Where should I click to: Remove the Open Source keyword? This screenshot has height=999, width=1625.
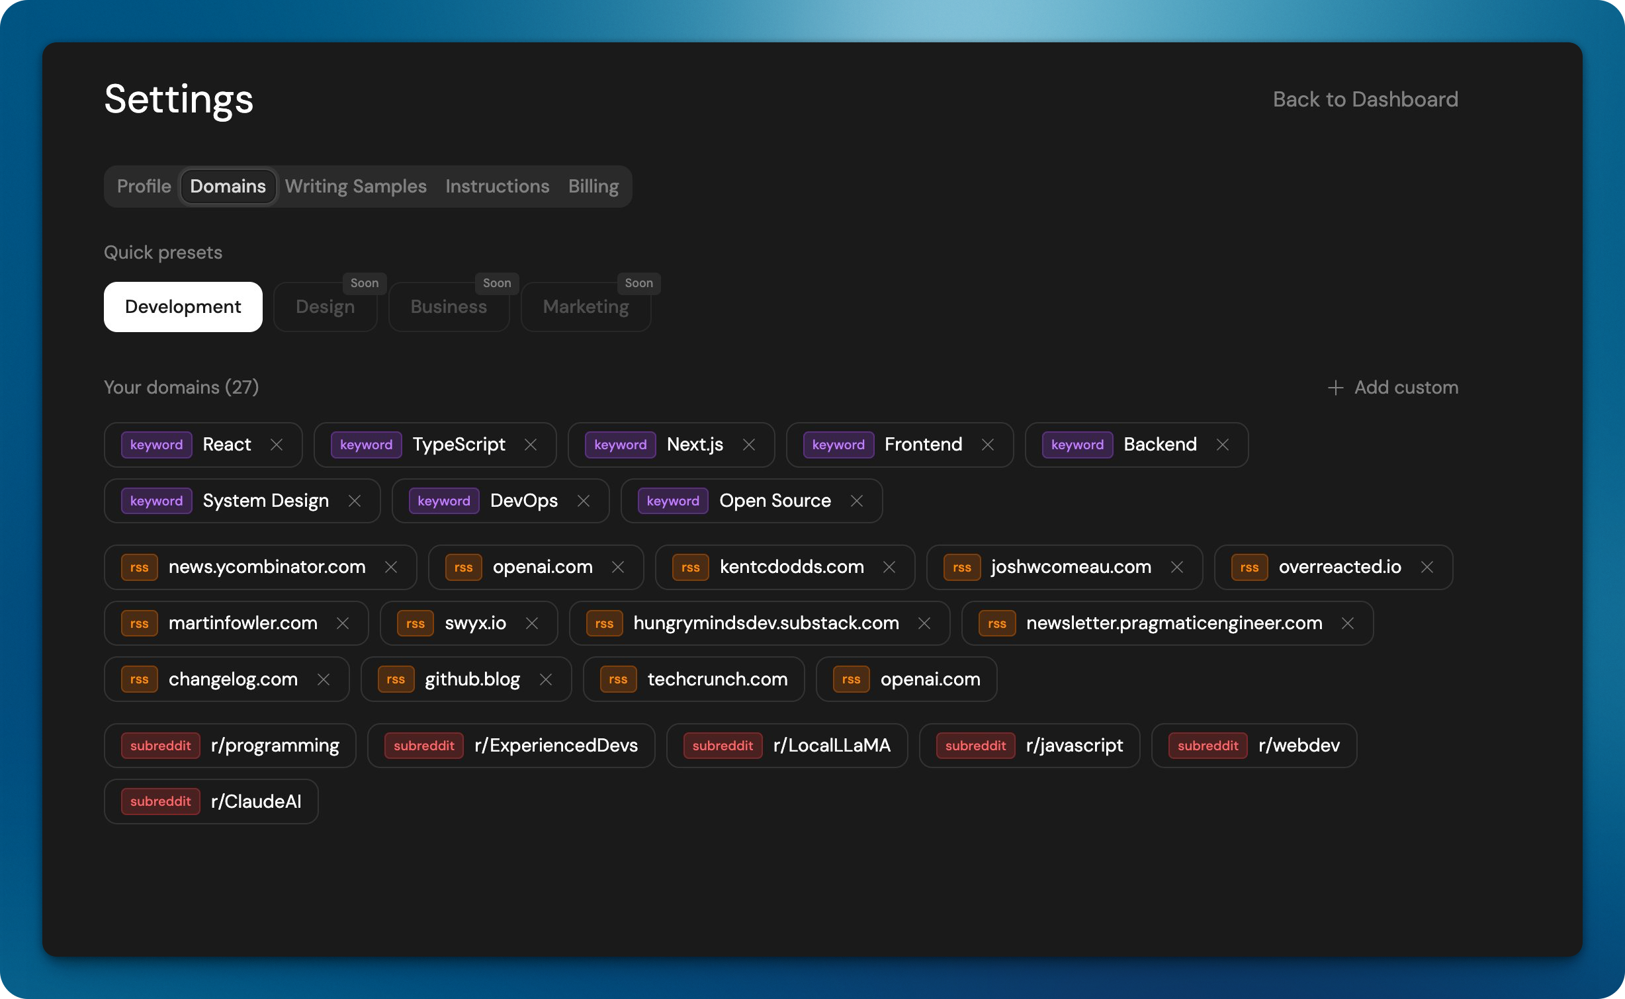coord(857,501)
